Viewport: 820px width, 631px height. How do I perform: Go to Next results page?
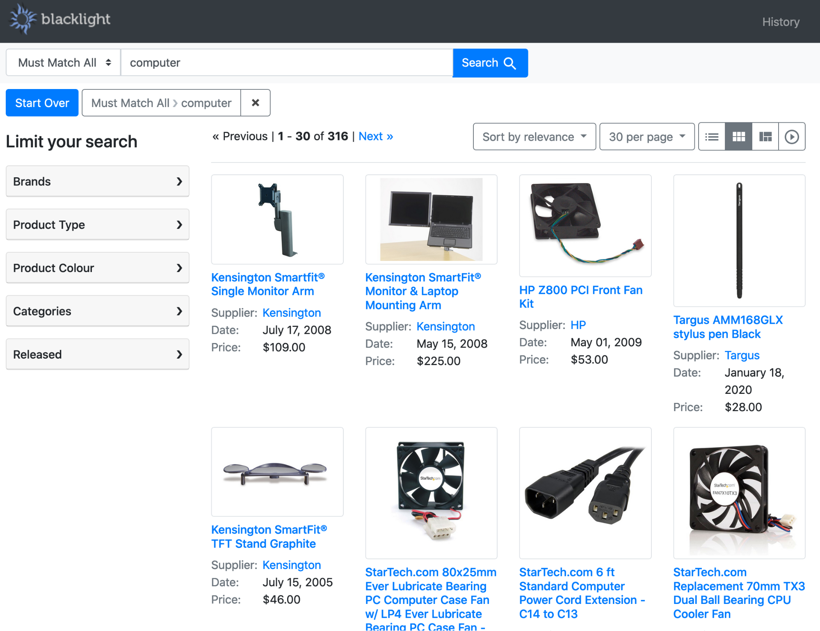(x=375, y=136)
